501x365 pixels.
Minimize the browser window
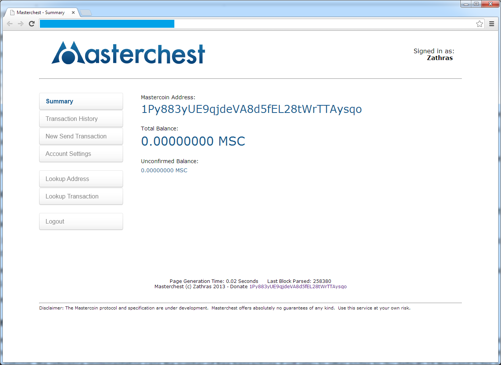(466, 4)
